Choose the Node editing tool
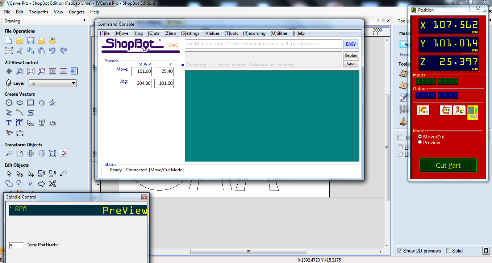 click(x=20, y=174)
